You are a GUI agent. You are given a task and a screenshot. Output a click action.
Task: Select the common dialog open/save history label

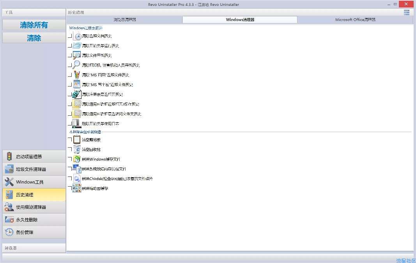(x=110, y=104)
